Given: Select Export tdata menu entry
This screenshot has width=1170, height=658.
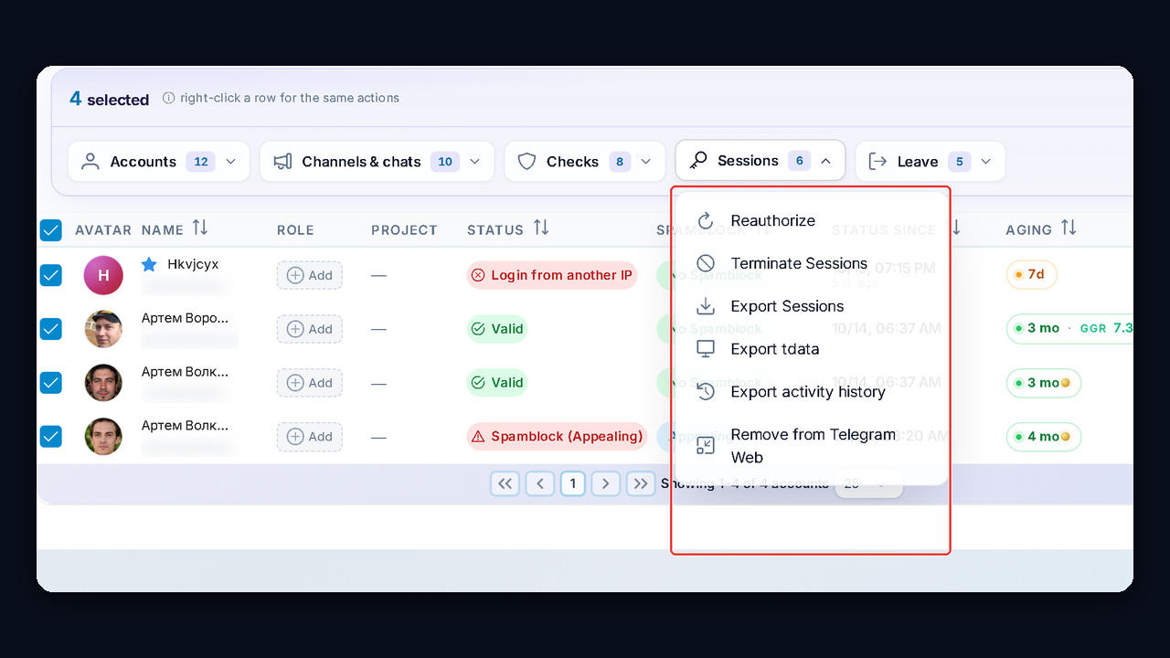Looking at the screenshot, I should 812,348.
